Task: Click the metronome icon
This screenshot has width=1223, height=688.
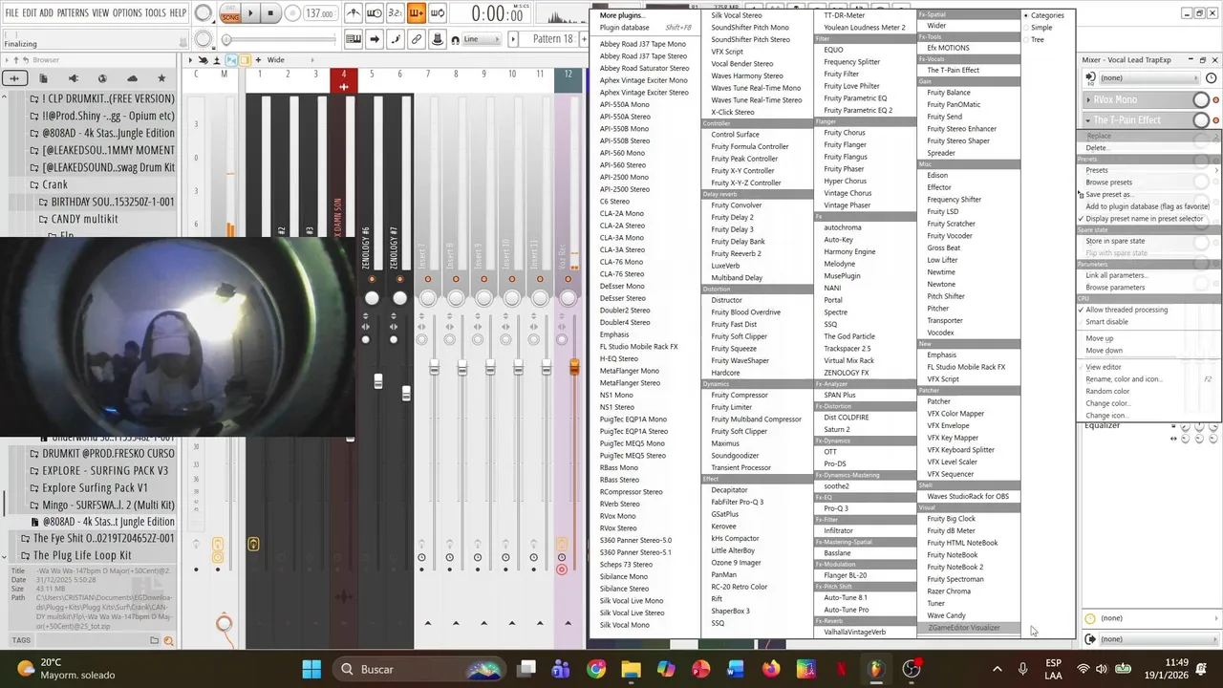Action: click(x=354, y=13)
